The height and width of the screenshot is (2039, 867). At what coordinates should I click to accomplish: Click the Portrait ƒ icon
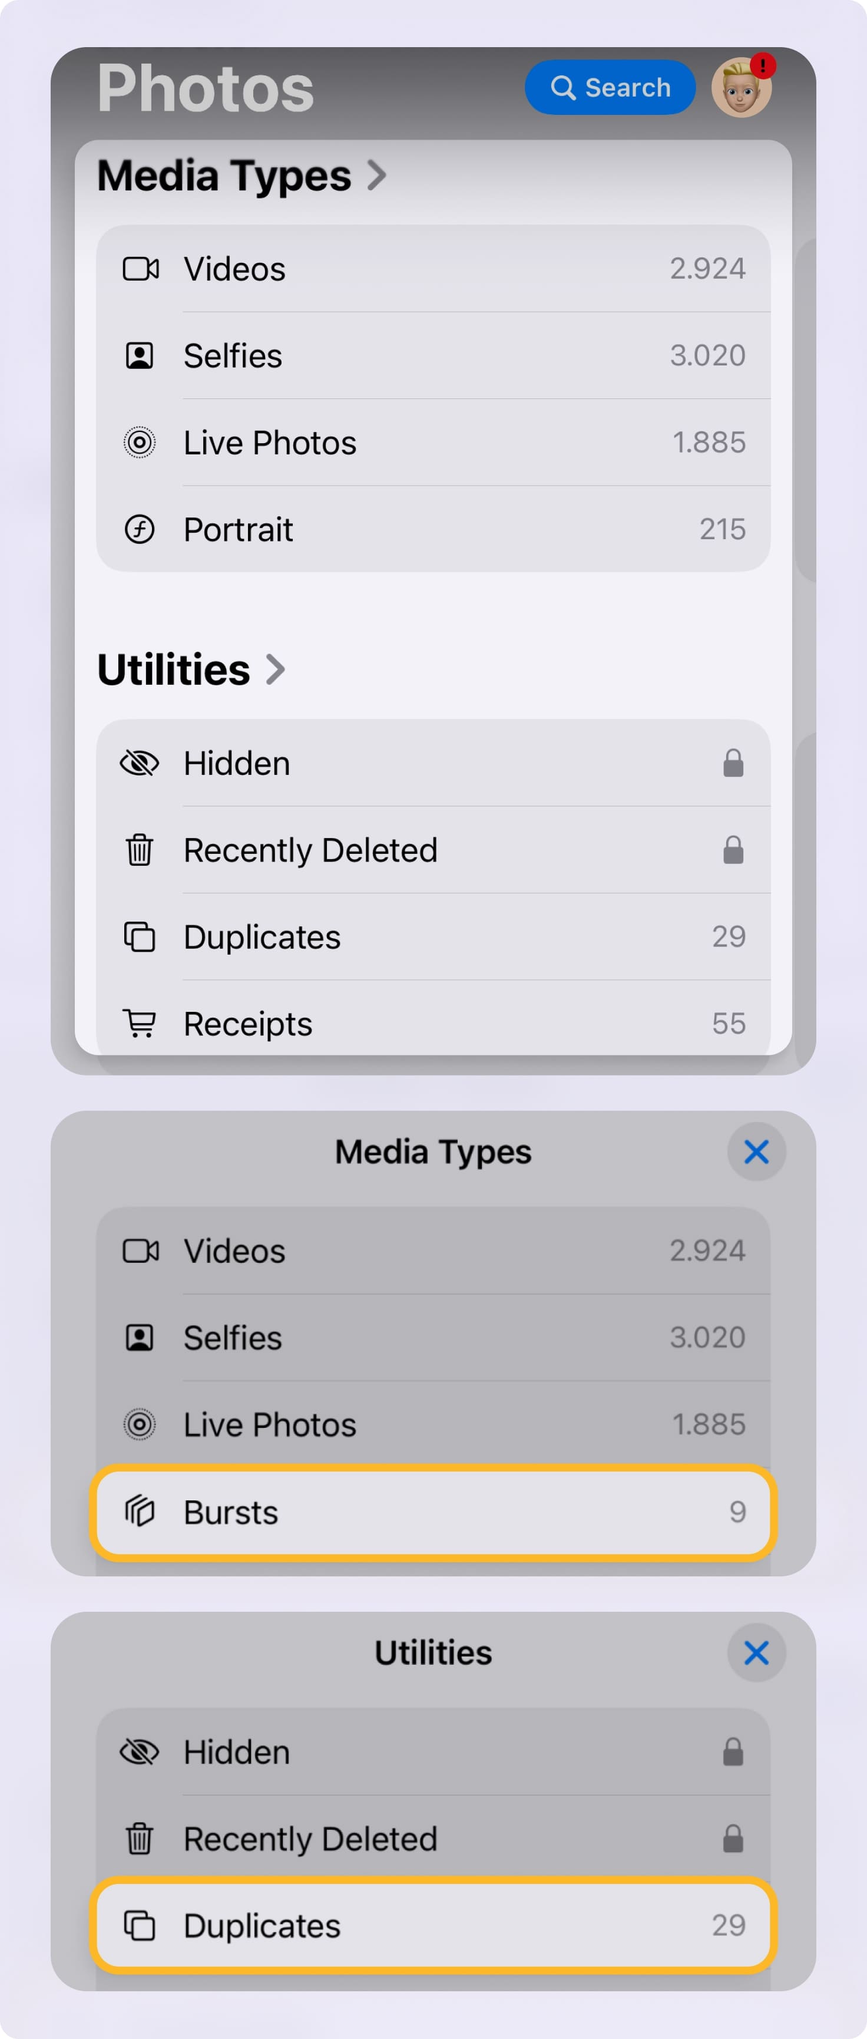141,529
